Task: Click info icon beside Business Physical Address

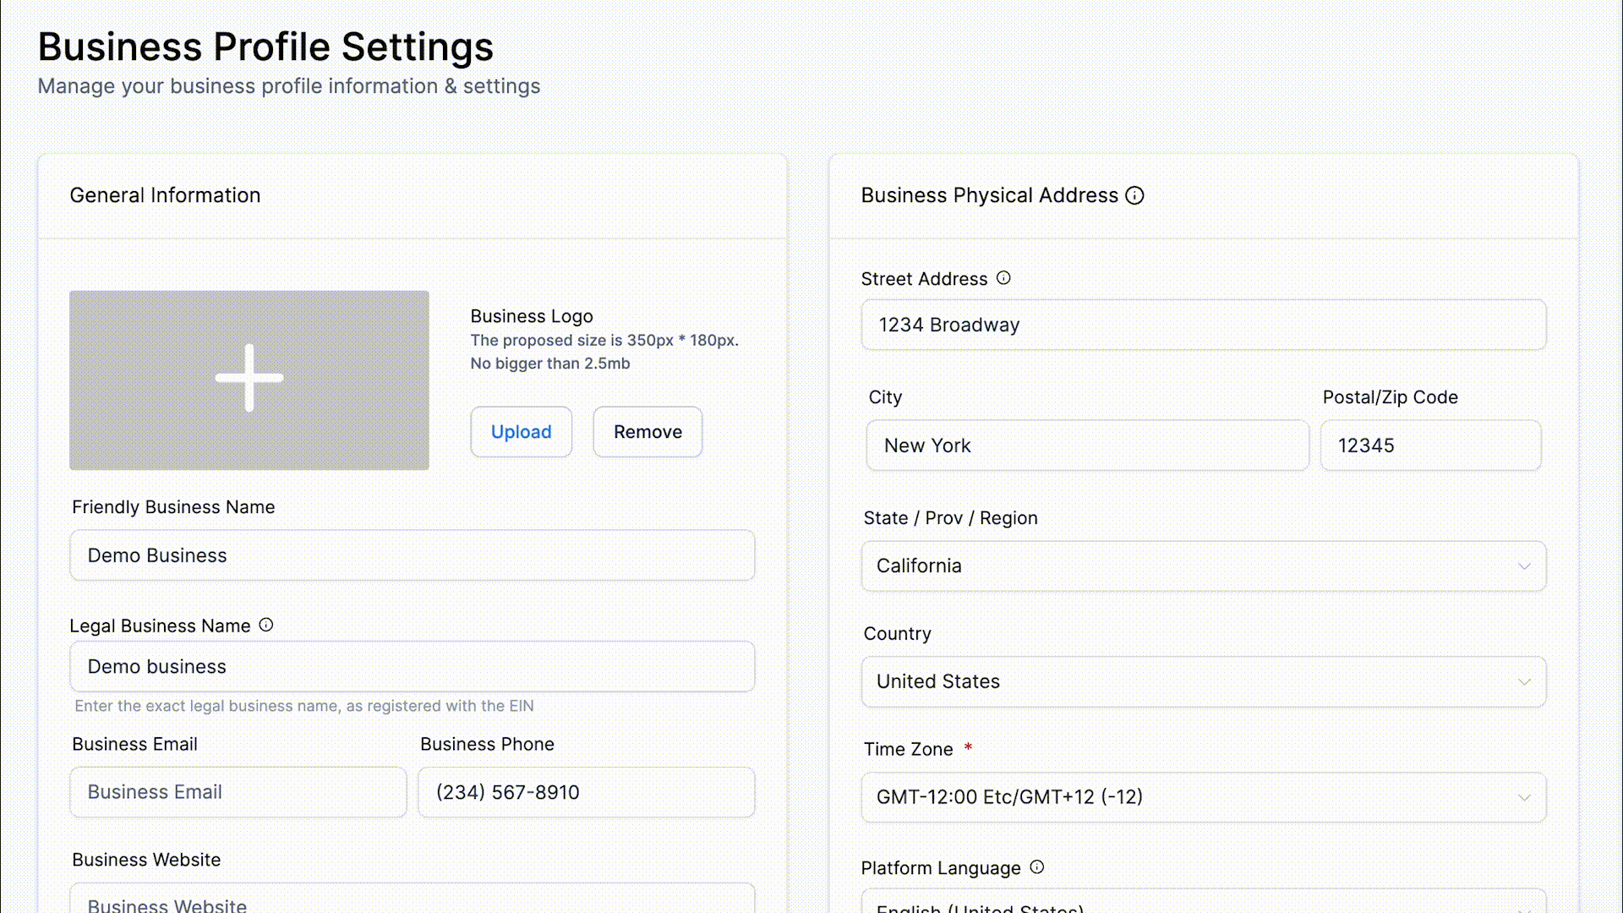Action: (1134, 195)
